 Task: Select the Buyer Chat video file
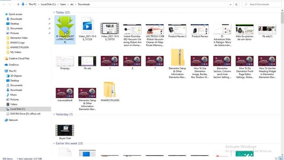tap(65, 130)
